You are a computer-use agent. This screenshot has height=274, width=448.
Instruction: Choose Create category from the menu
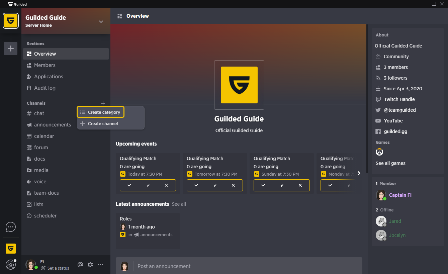101,112
